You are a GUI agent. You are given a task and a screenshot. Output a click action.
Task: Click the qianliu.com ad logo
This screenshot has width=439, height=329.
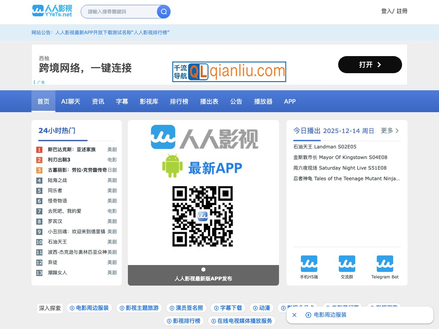pos(229,72)
